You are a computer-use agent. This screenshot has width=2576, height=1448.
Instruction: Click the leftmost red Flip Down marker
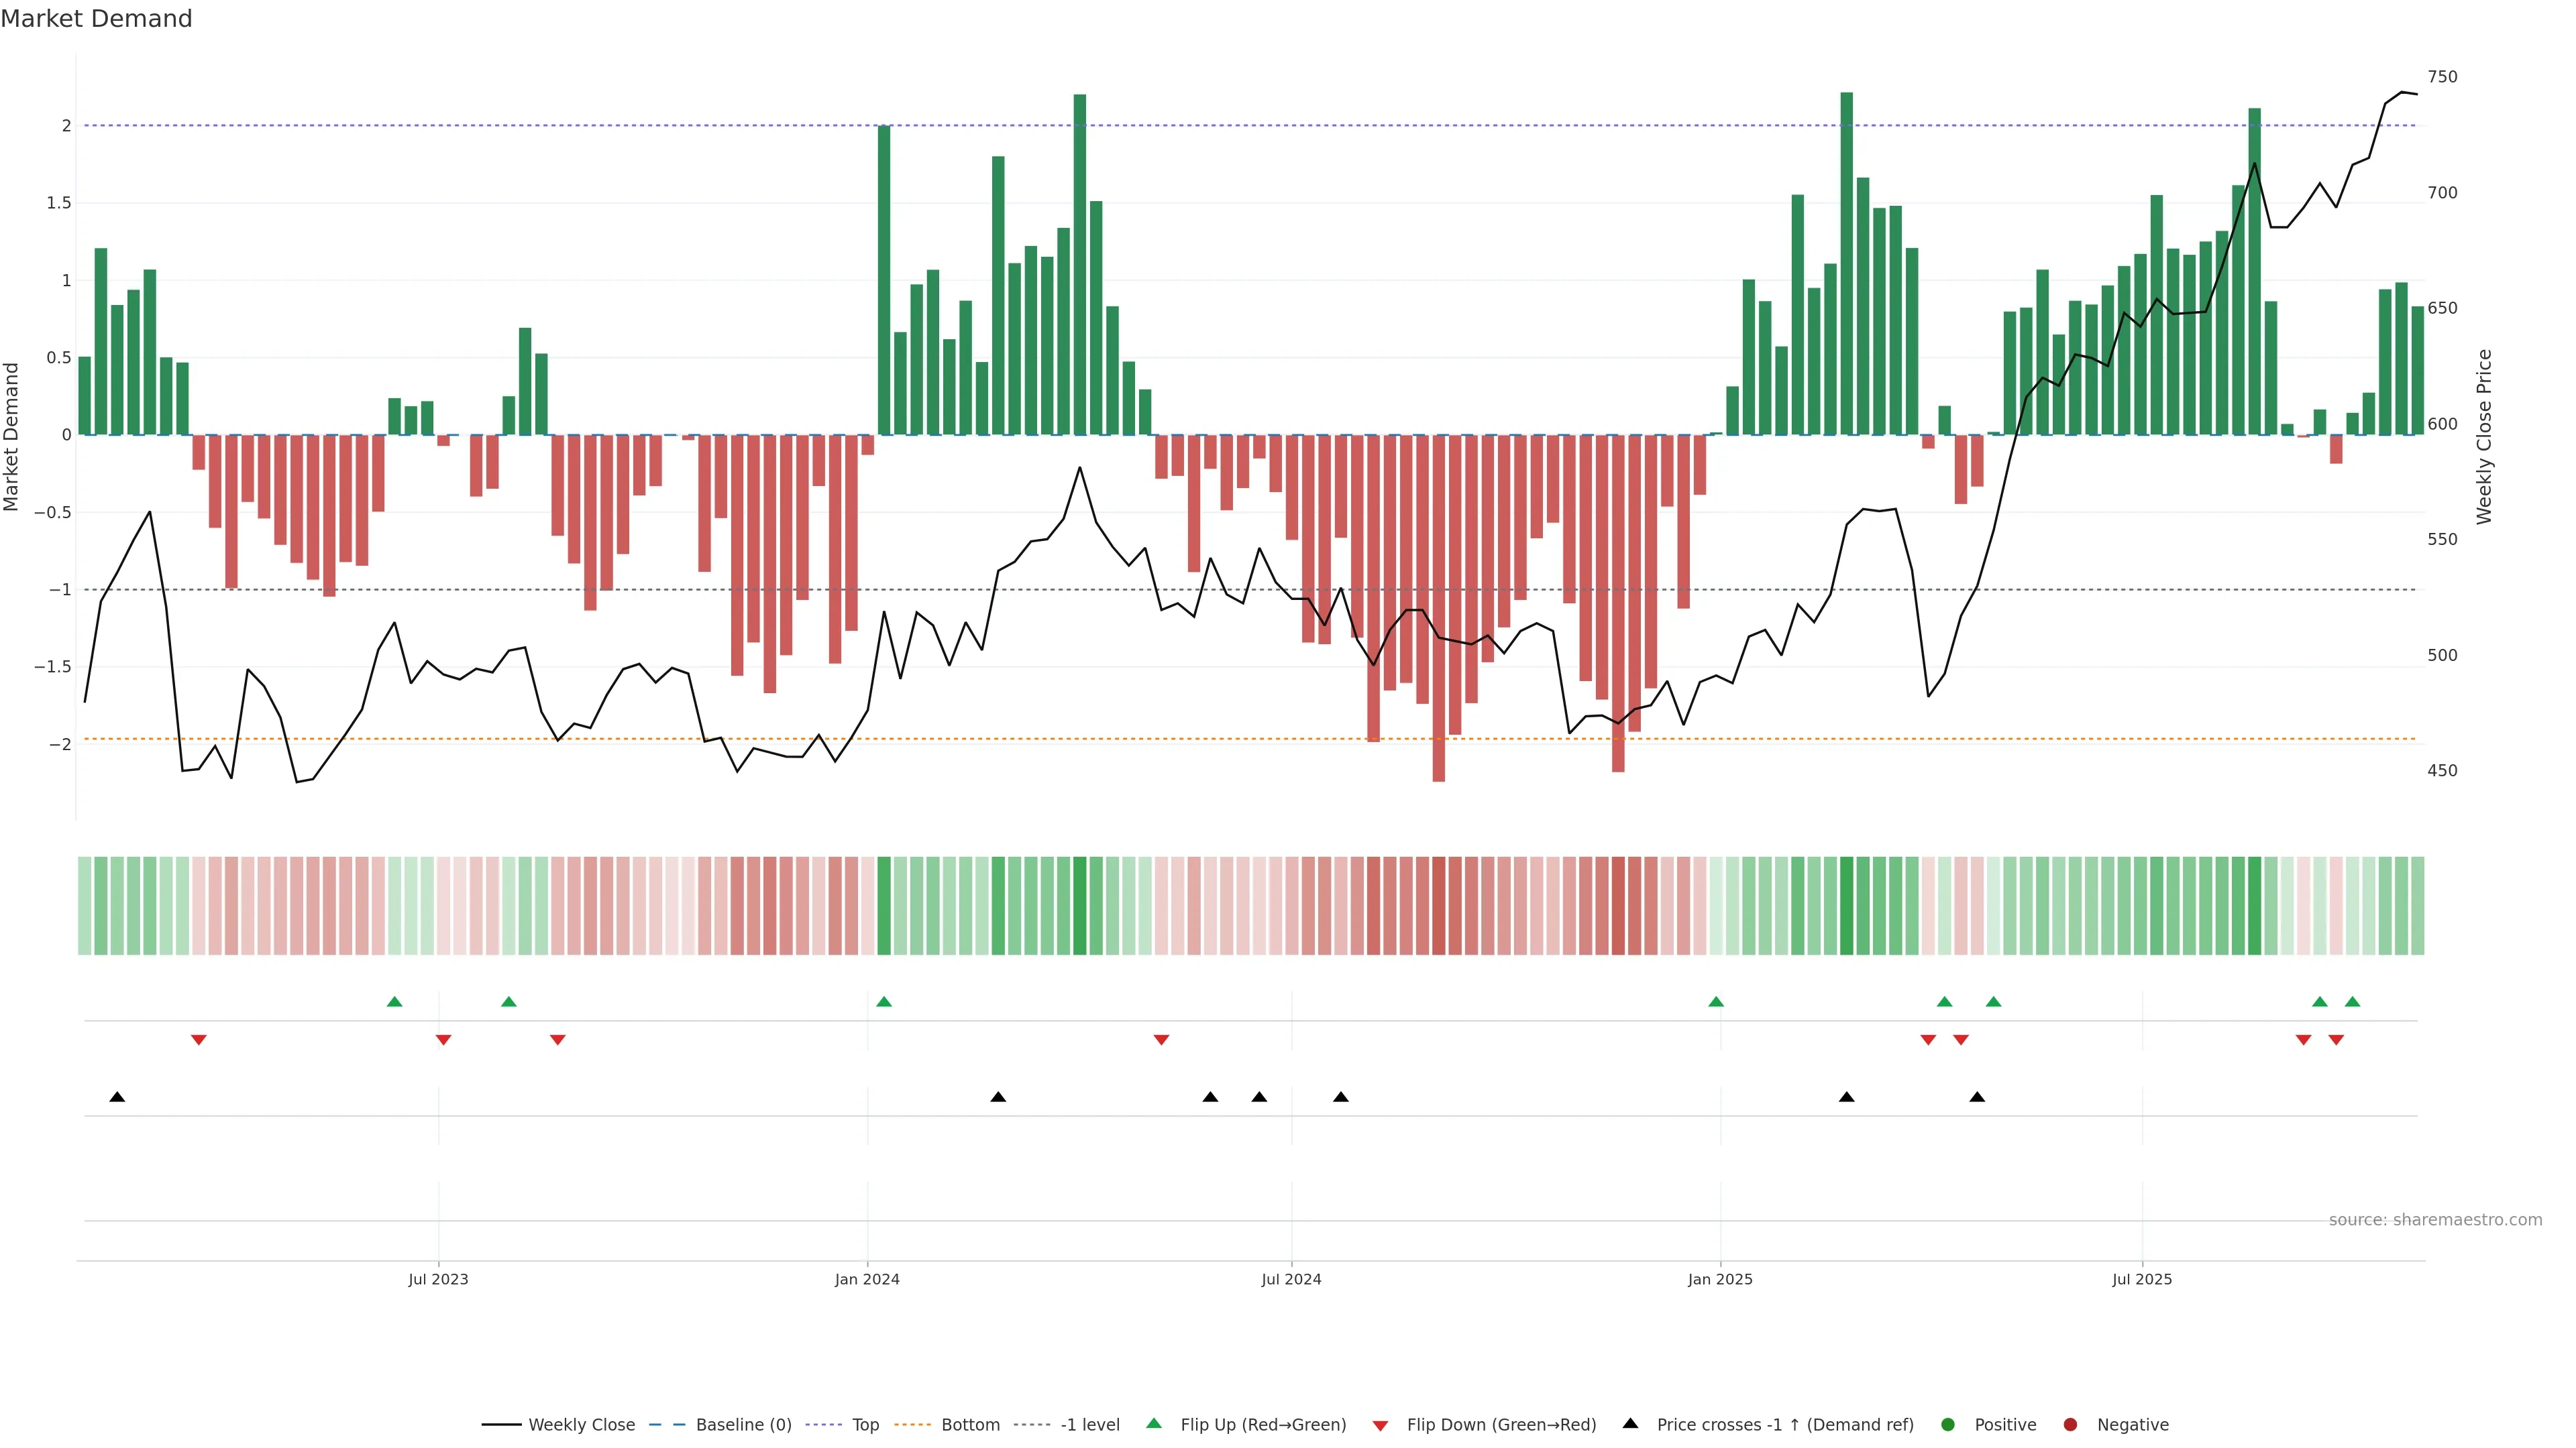point(199,1040)
